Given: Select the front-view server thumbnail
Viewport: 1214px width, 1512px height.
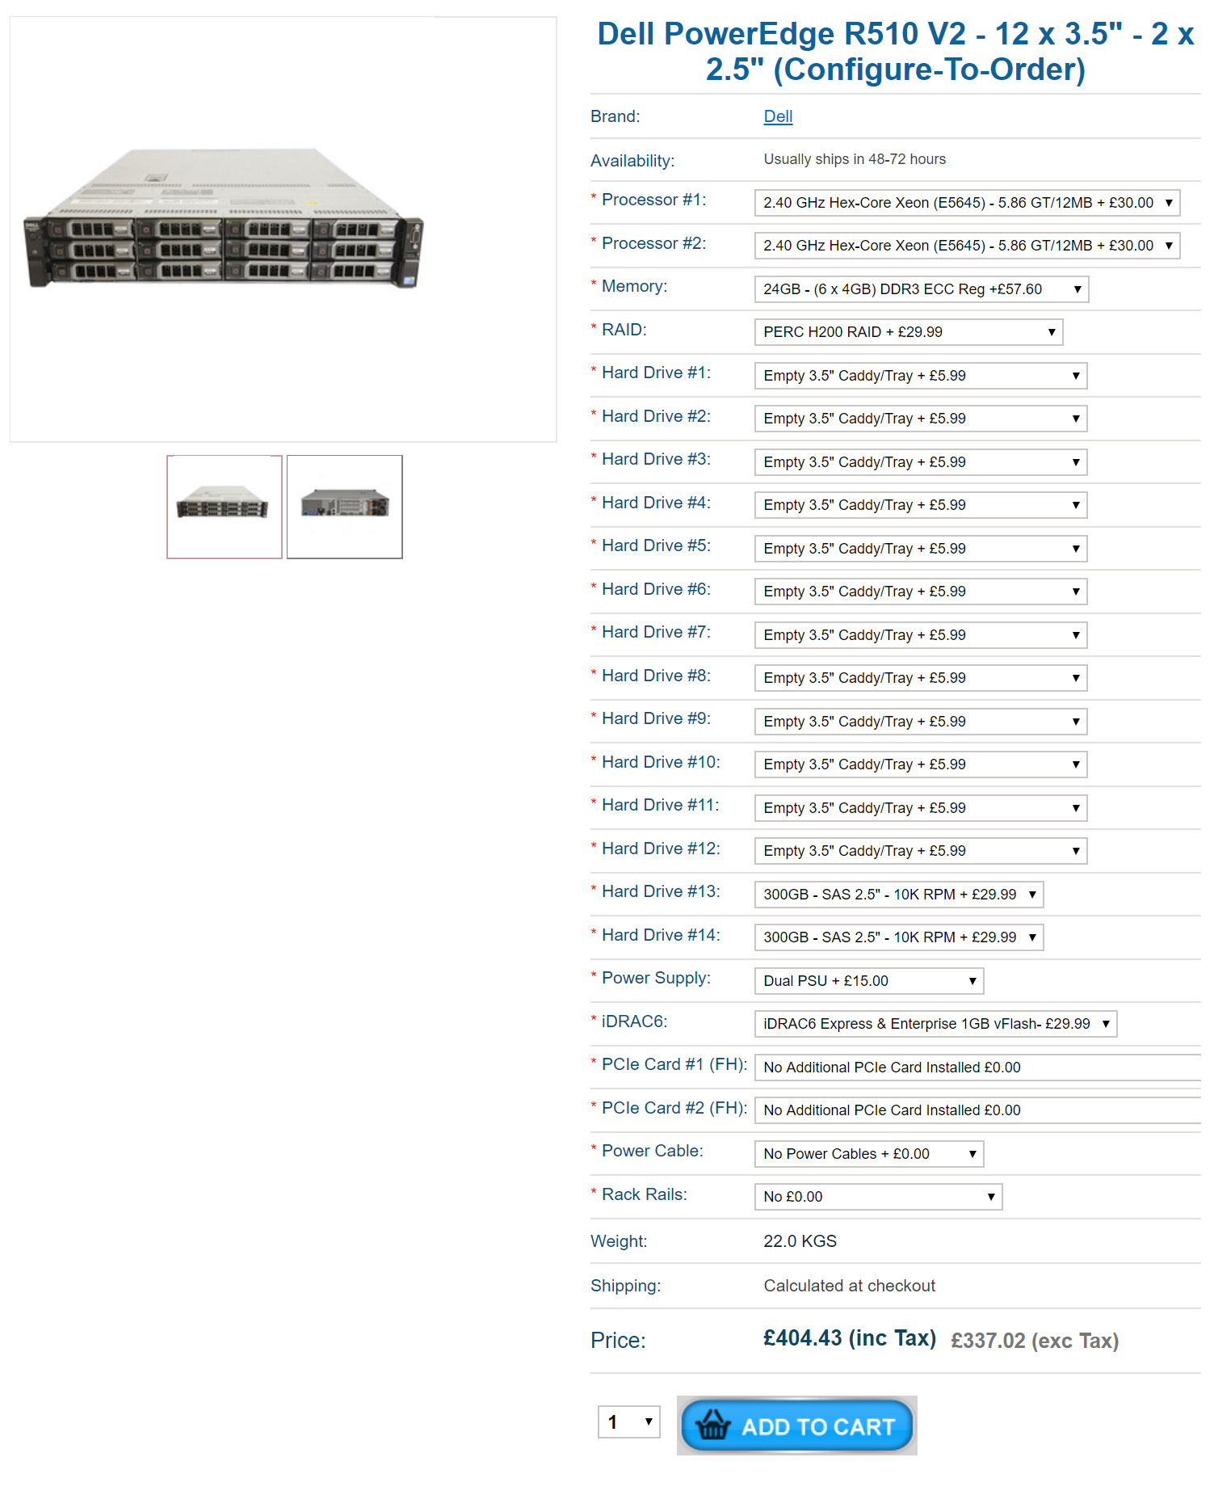Looking at the screenshot, I should coord(225,507).
